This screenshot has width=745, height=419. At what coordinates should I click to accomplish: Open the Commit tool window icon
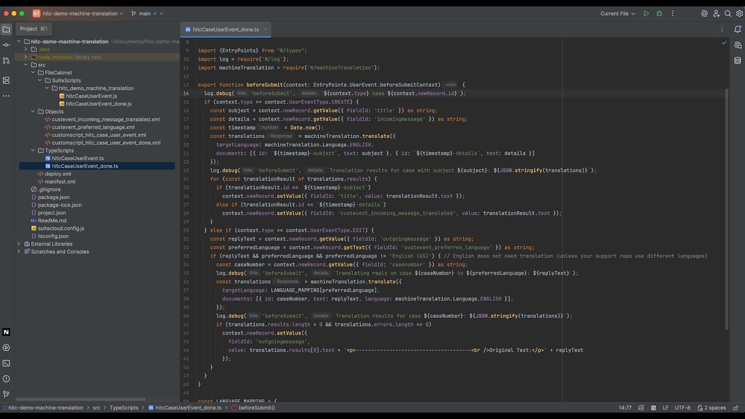(x=6, y=45)
